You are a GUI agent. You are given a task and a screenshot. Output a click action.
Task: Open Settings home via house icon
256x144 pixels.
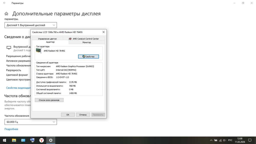(6, 14)
